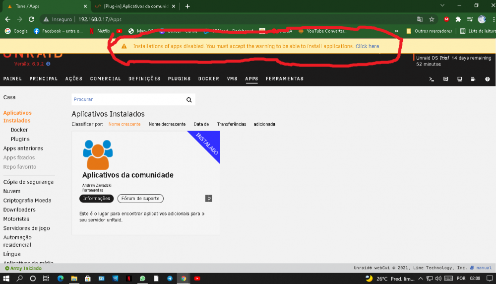Open the Netflix bookmark
The image size is (496, 284).
(100, 31)
